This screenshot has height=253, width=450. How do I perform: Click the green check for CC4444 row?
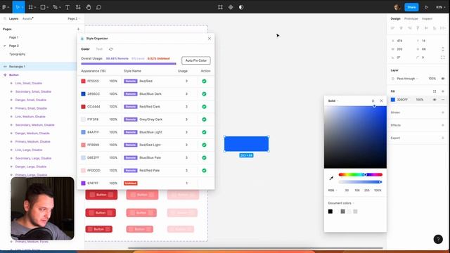(204, 107)
